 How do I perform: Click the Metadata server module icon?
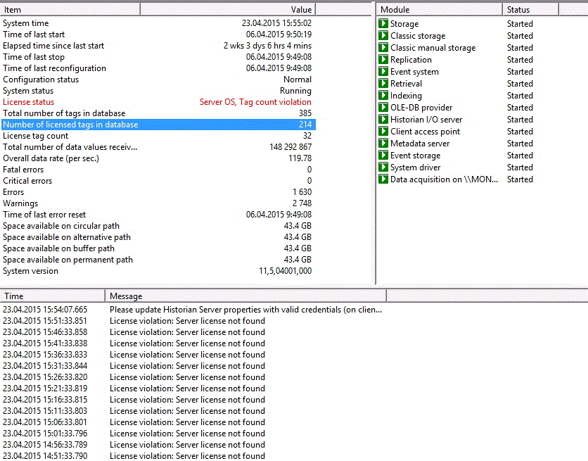(383, 144)
